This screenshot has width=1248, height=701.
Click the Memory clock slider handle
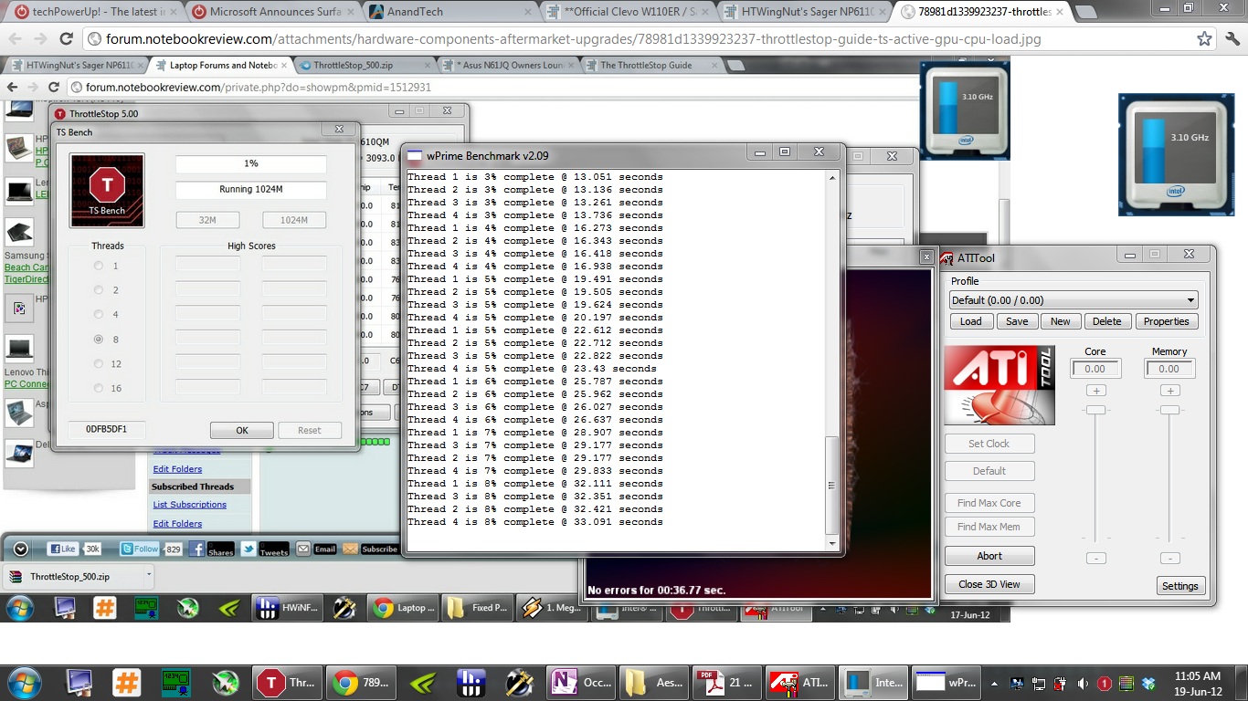tap(1169, 411)
